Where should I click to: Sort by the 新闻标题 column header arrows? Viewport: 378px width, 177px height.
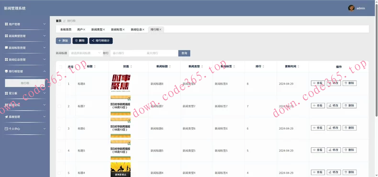[170, 66]
